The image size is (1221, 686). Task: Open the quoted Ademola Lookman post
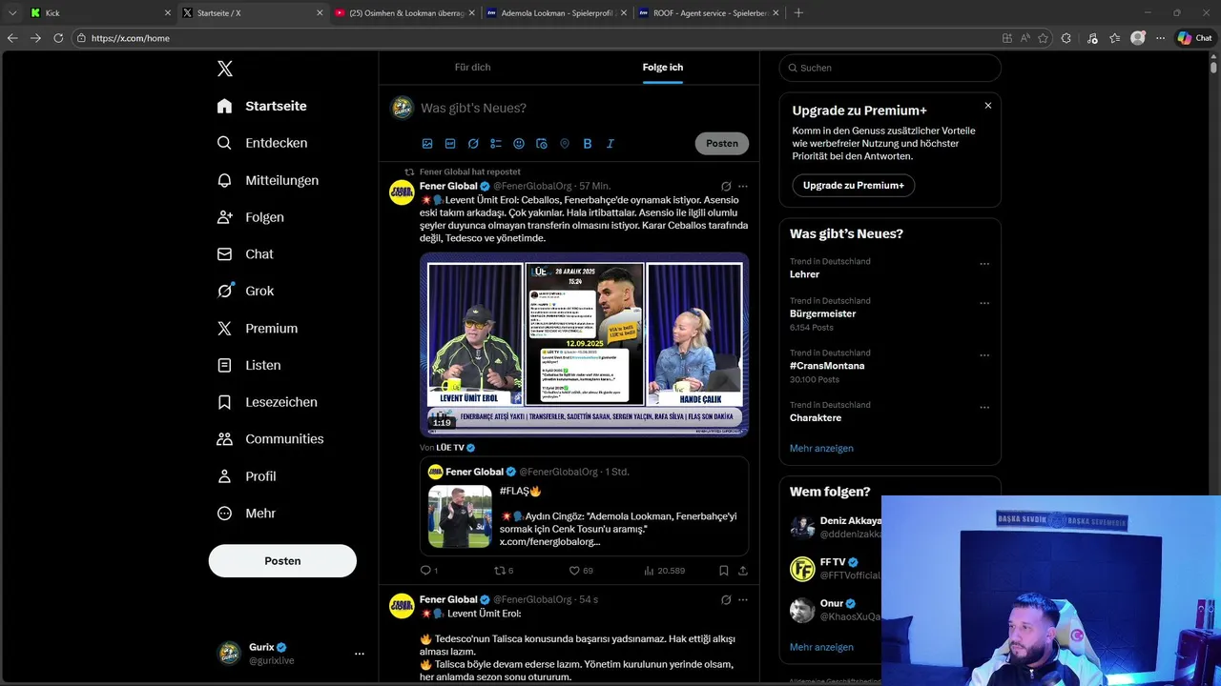coord(584,507)
